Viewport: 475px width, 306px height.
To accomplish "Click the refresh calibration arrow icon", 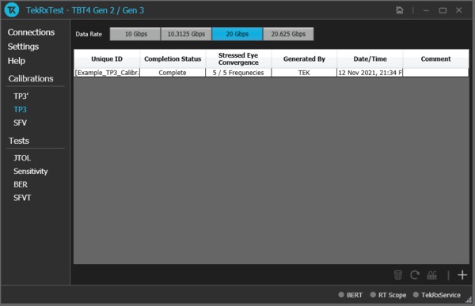I will (x=415, y=275).
